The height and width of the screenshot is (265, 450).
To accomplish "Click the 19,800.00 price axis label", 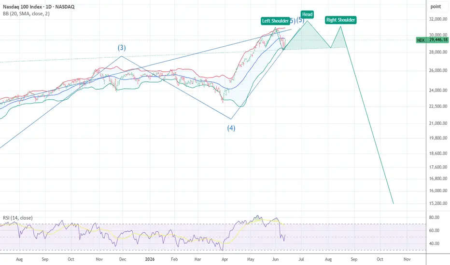I will coord(438,138).
